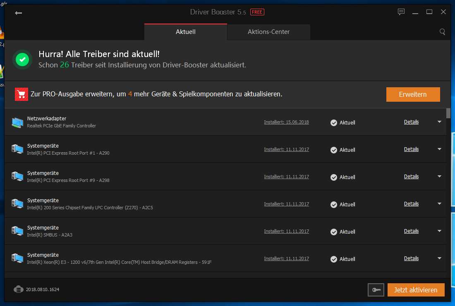This screenshot has width=455, height=306.
Task: Click the Aktuell check icon for Host Bridge row
Action: (x=334, y=259)
